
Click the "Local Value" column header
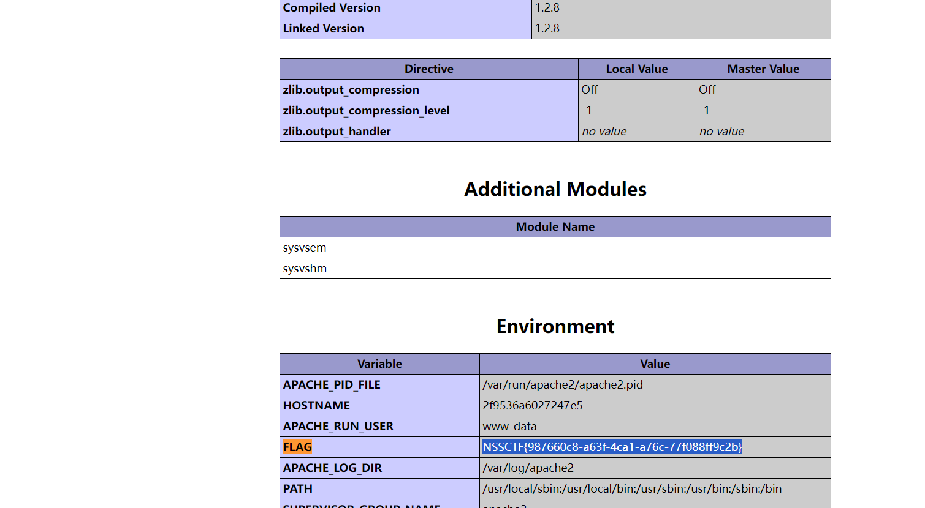[x=636, y=69]
